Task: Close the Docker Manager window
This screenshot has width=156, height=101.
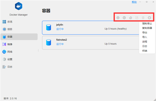Action: (x=153, y=2)
